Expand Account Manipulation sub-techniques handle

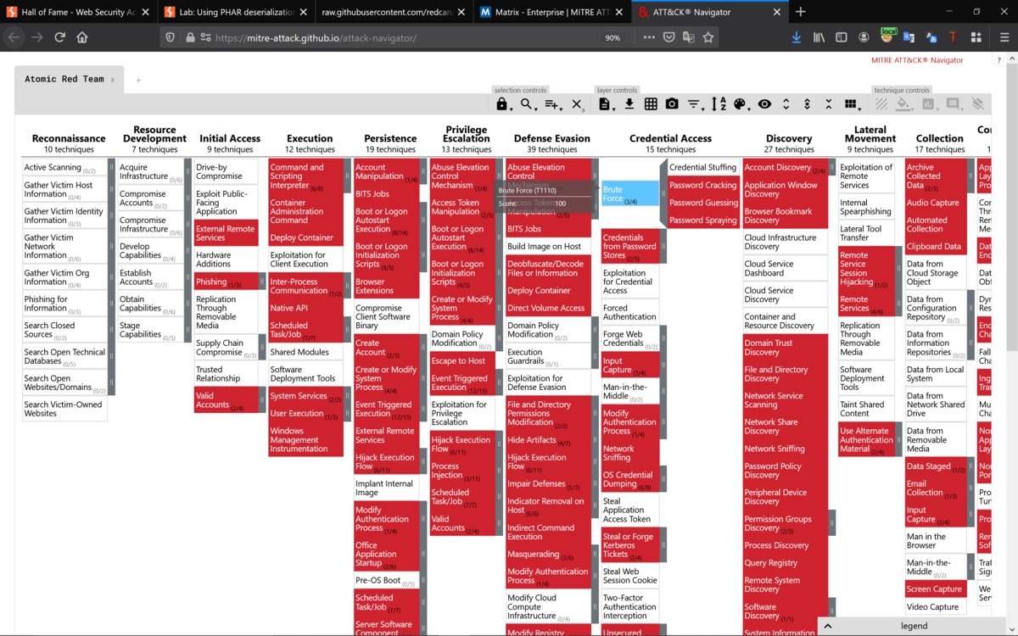click(x=422, y=171)
